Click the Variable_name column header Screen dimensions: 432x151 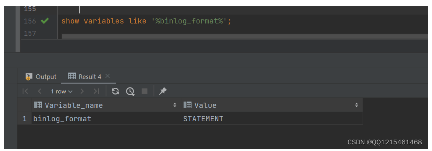(x=74, y=105)
